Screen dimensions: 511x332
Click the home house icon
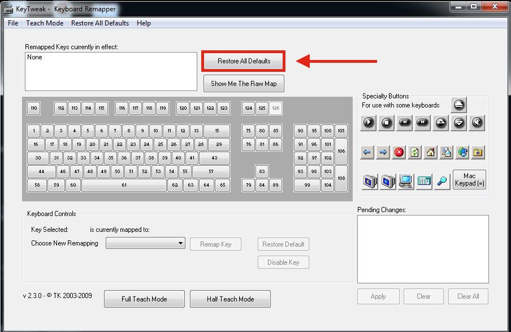431,152
